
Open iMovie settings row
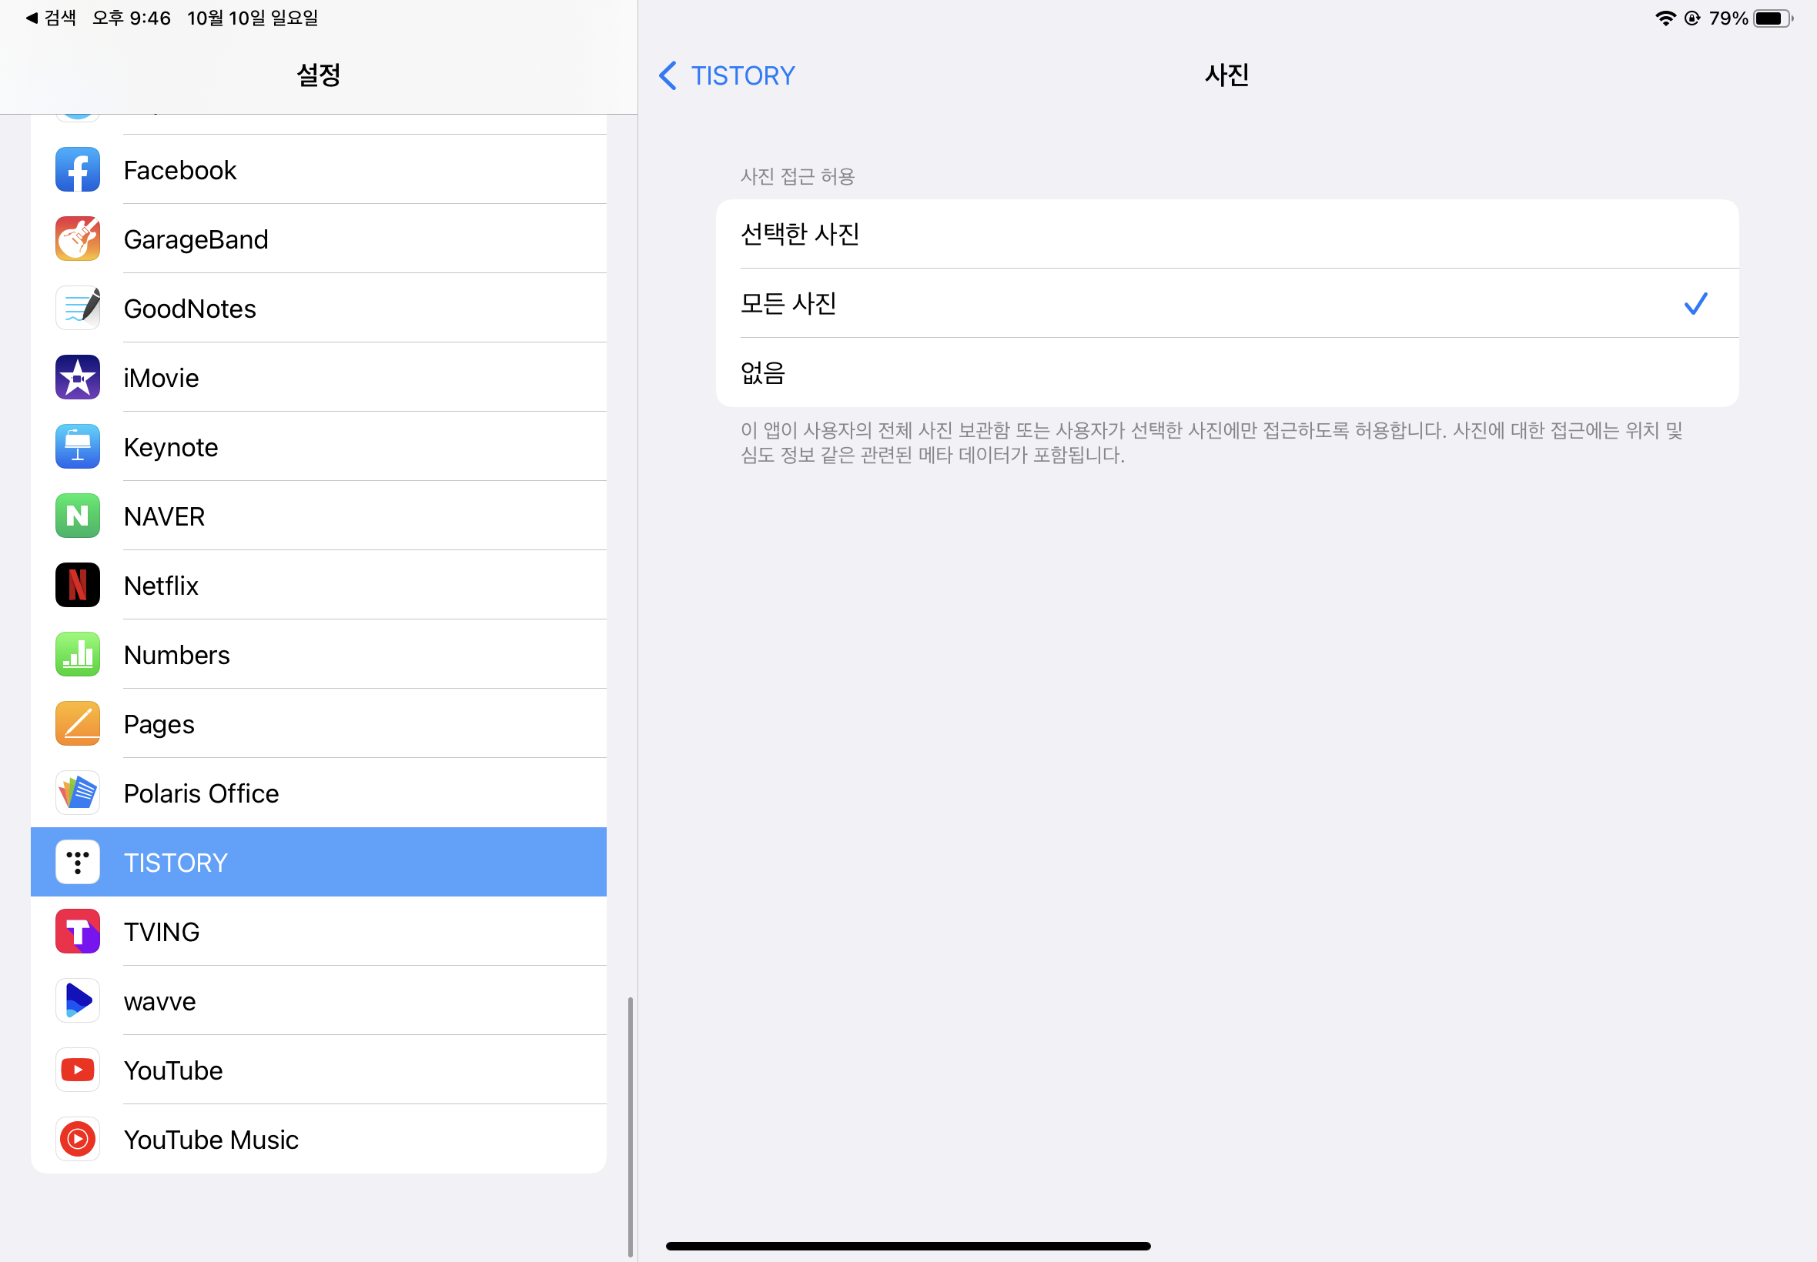(x=319, y=377)
